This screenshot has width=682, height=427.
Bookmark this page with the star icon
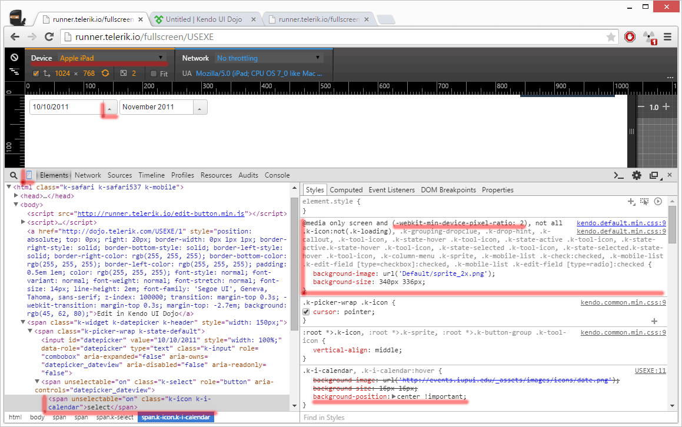[x=611, y=37]
